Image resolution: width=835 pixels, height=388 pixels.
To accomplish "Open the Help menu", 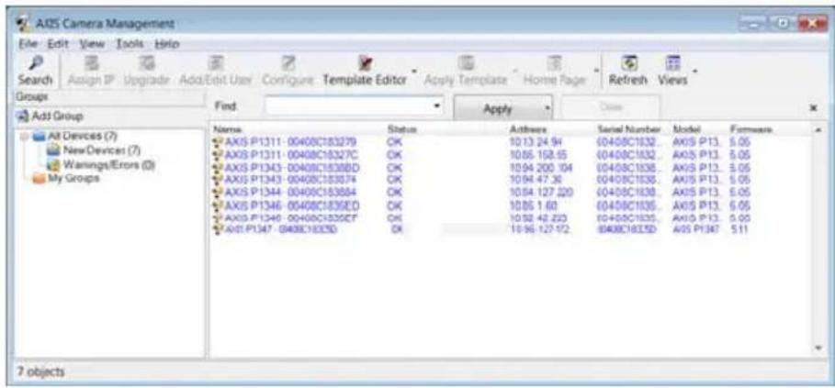I will (x=167, y=43).
